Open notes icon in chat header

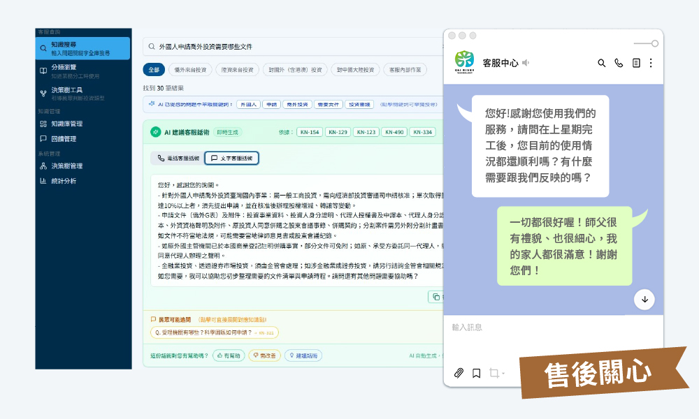point(636,64)
